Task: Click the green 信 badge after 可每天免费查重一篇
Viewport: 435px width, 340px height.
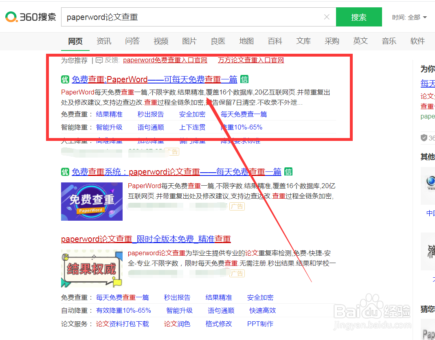Action: 244,79
